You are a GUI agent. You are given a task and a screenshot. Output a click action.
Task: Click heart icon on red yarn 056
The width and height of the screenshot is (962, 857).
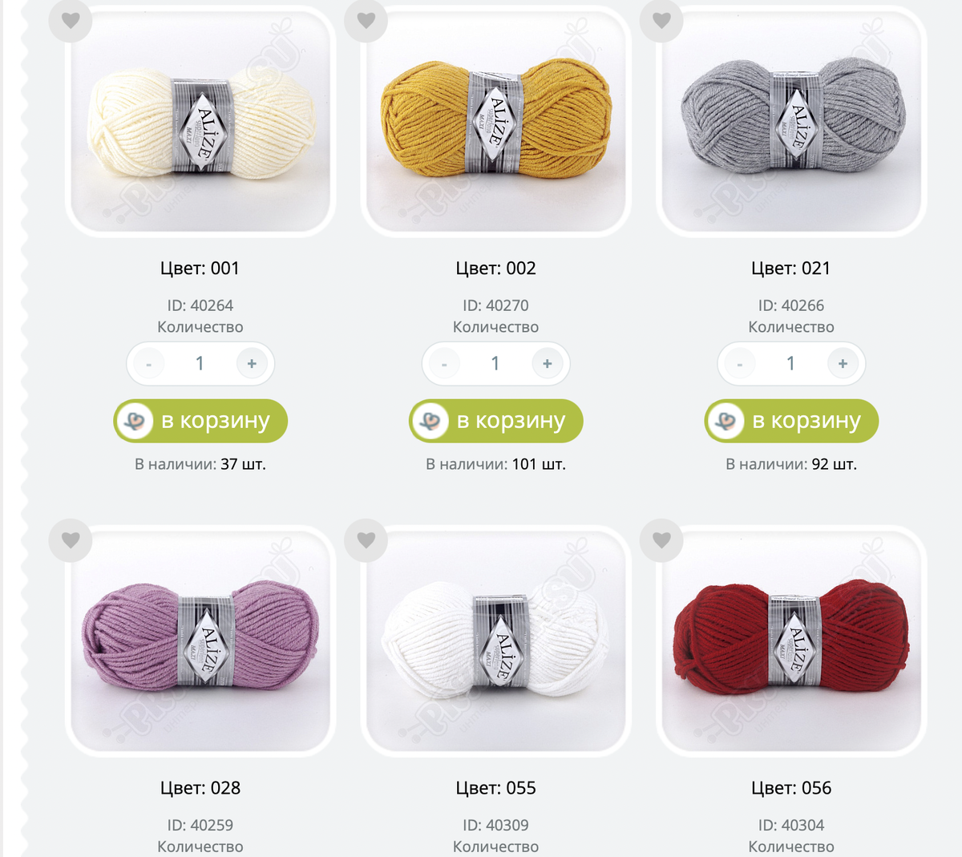tap(661, 540)
